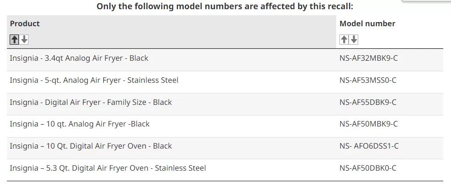Sort Product column descending with down arrow
This screenshot has height=184, width=451.
24,40
